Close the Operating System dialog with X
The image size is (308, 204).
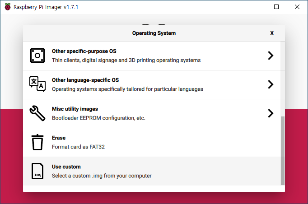pos(272,33)
